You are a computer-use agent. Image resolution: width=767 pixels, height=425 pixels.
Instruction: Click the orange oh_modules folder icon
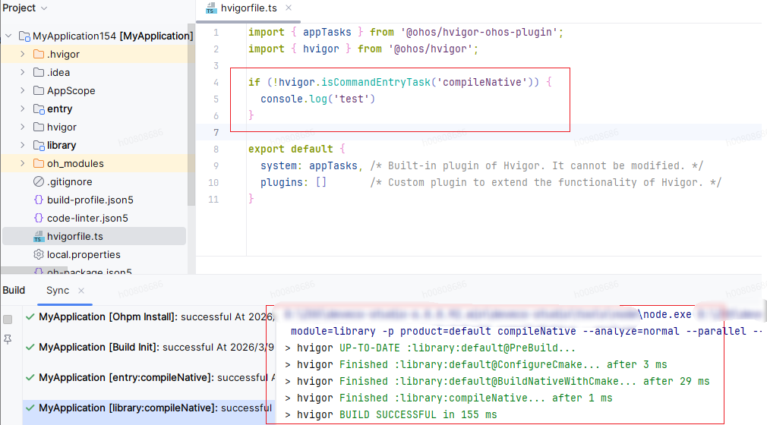39,163
